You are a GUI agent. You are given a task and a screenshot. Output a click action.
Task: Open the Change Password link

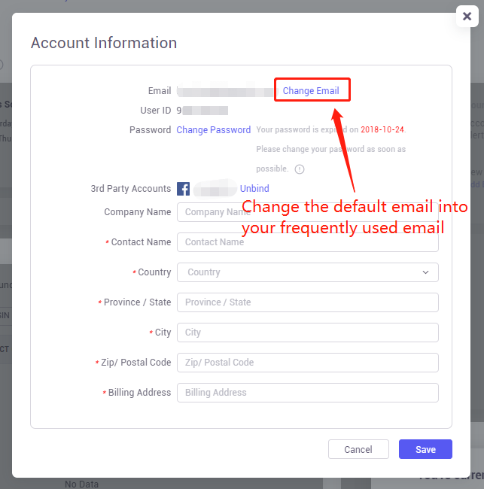214,129
